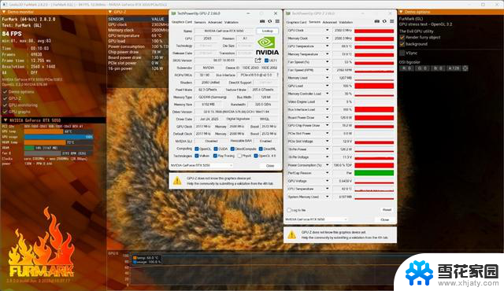Open the hamburger menu in GPU-Z Sensors window
Viewport: 504px width, 291px height.
pos(392,21)
